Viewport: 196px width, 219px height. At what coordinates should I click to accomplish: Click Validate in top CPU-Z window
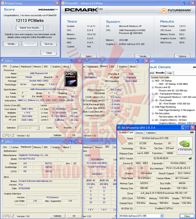[57, 135]
